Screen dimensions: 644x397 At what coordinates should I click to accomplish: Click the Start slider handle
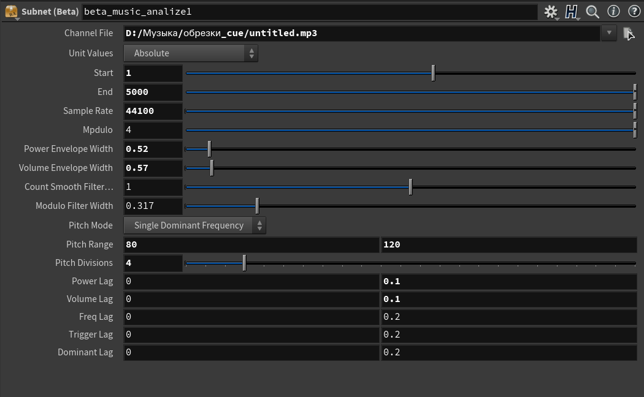(433, 73)
